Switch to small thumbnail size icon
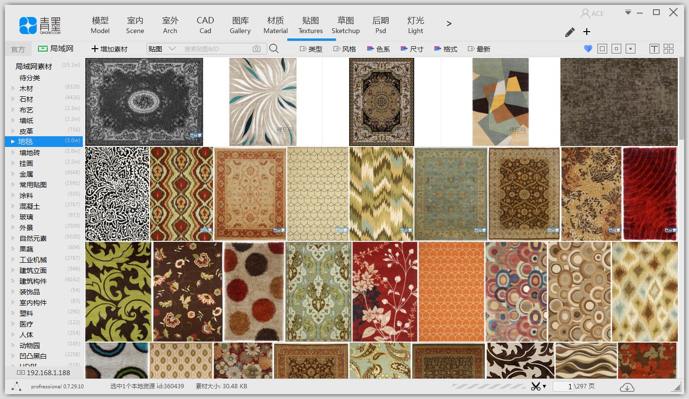 (x=631, y=49)
